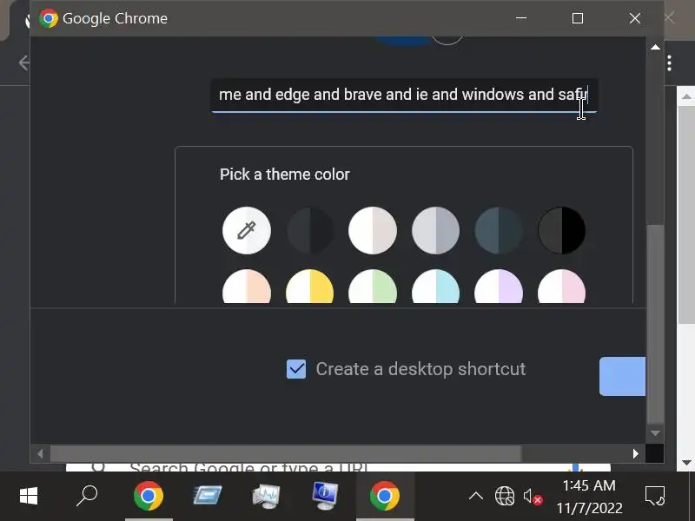
Task: Open network status tray icon
Action: [505, 496]
